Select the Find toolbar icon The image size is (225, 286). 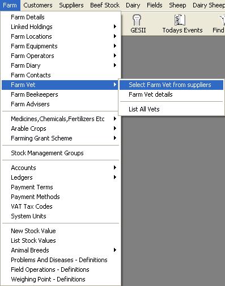[222, 20]
